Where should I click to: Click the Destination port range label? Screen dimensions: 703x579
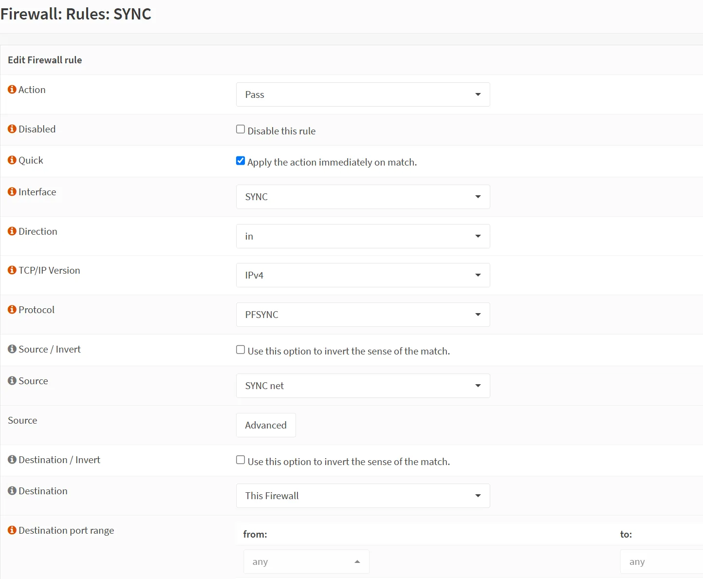tap(66, 530)
